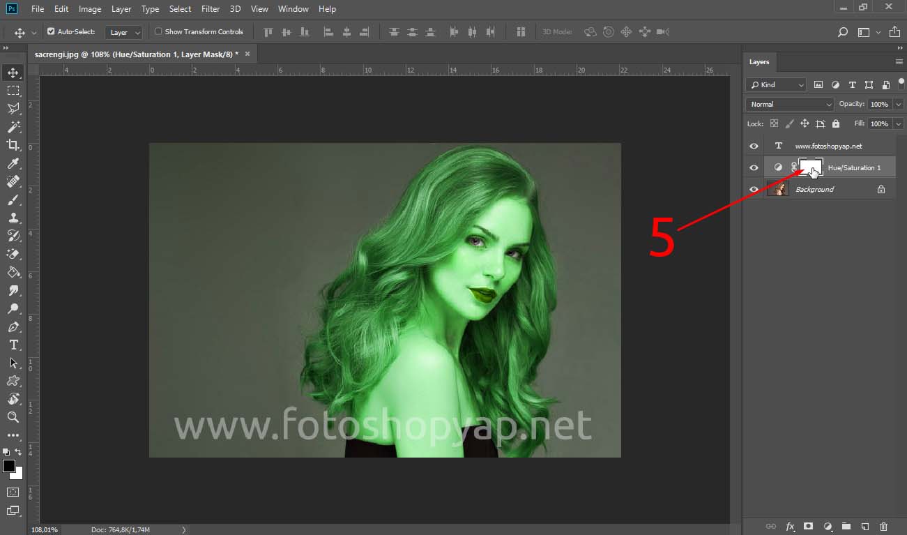
Task: Open the layer Kind filter dropdown
Action: [775, 84]
